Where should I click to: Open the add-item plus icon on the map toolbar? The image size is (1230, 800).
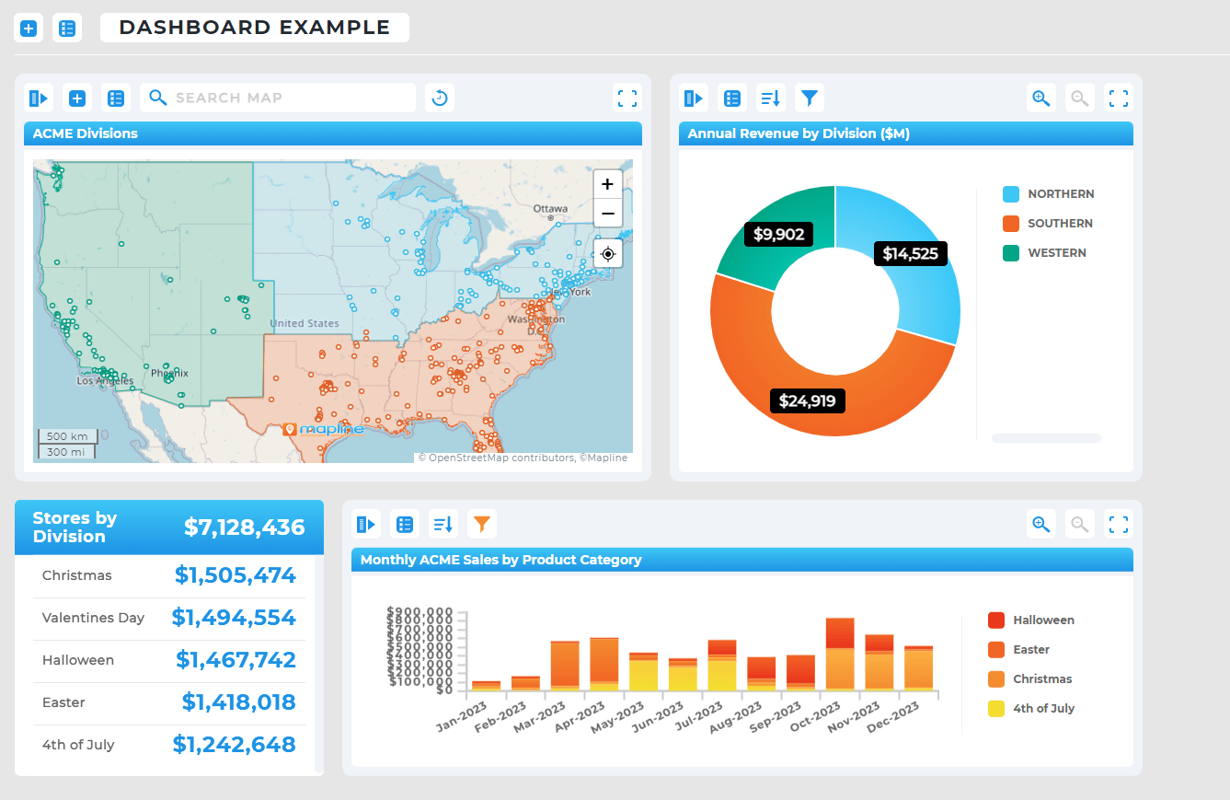coord(77,97)
